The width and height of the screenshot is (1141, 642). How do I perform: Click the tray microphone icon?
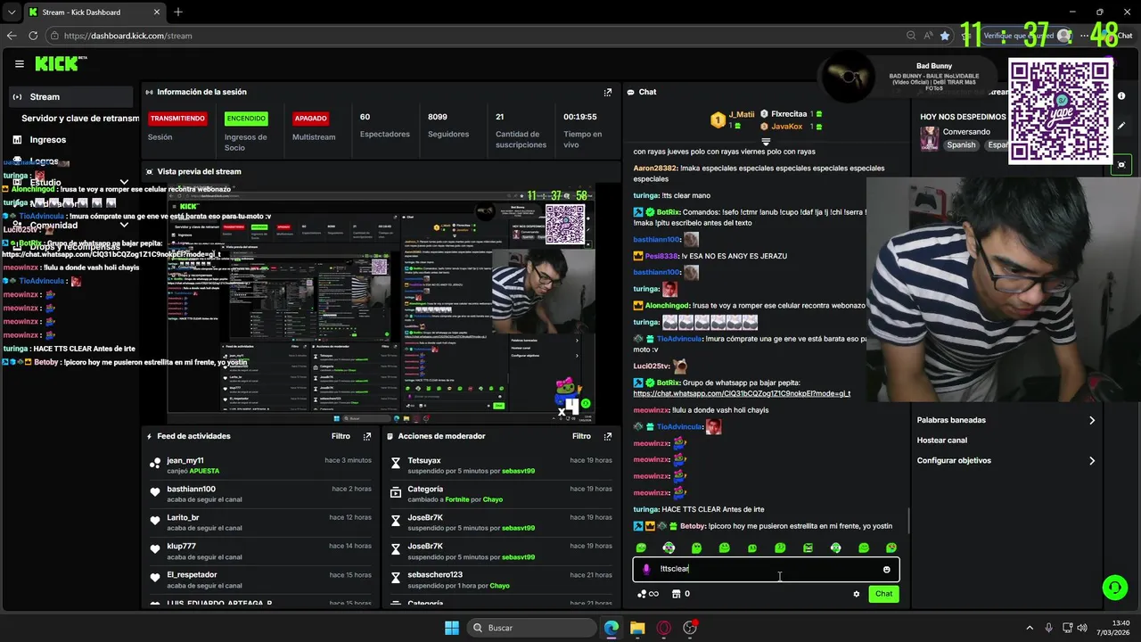click(x=1048, y=628)
